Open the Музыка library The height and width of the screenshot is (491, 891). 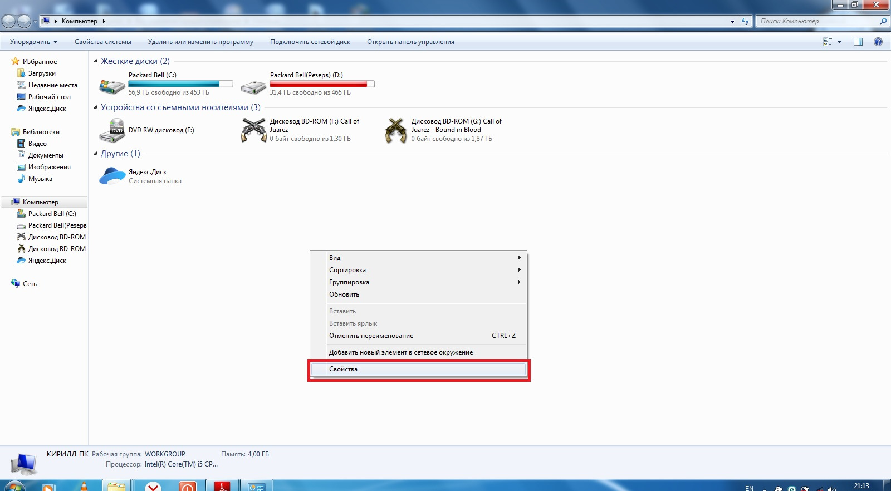[40, 179]
